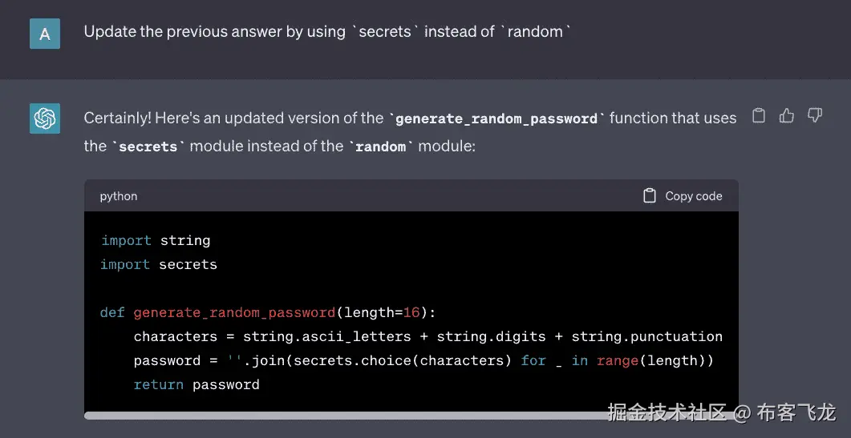This screenshot has height=438, width=851.
Task: Click the user's 'Update the previous answer' prompt
Action: (x=327, y=33)
